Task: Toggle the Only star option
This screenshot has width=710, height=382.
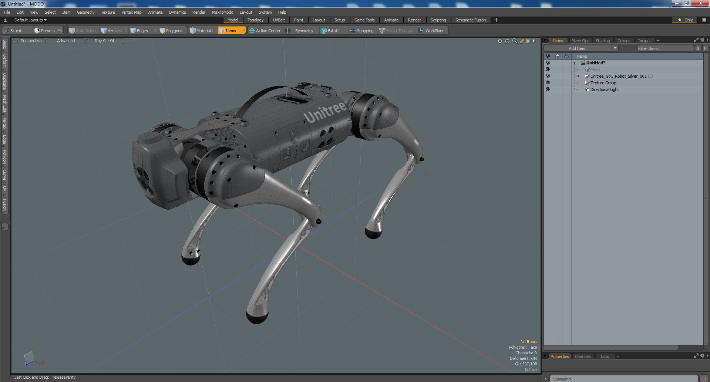Action: coord(685,20)
